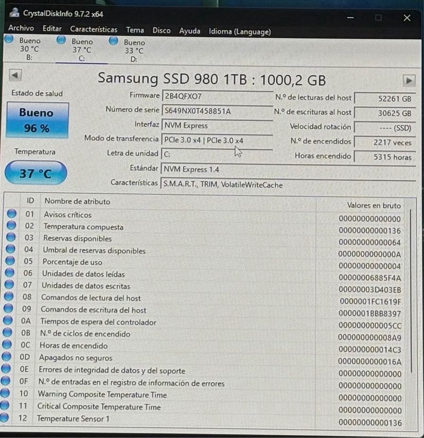Click the Bueno 96 % health status button
This screenshot has height=438, width=424.
tap(38, 120)
